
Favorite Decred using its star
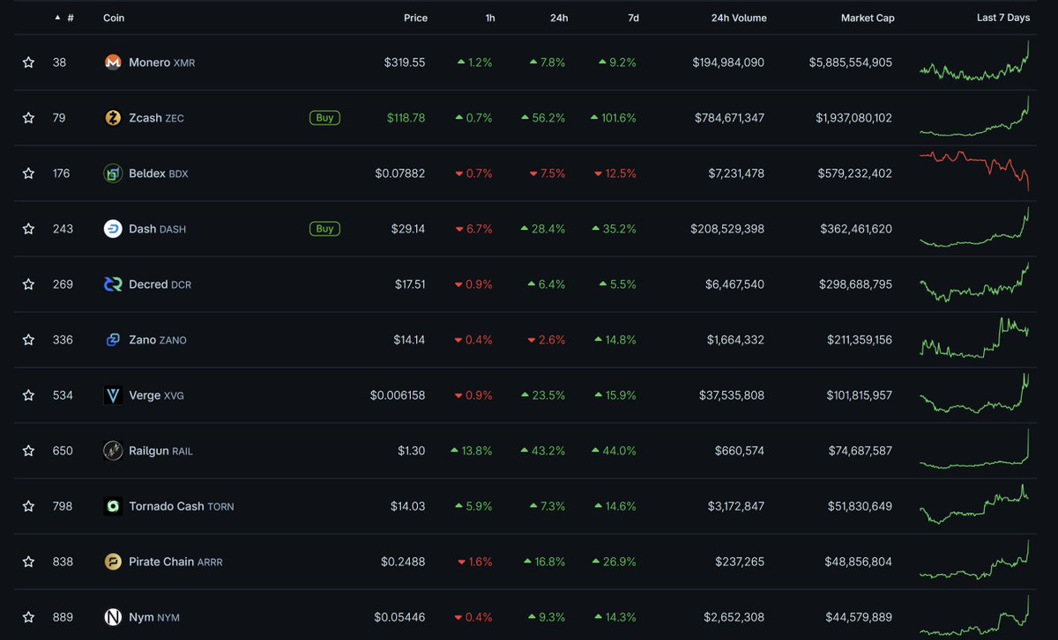click(x=28, y=284)
